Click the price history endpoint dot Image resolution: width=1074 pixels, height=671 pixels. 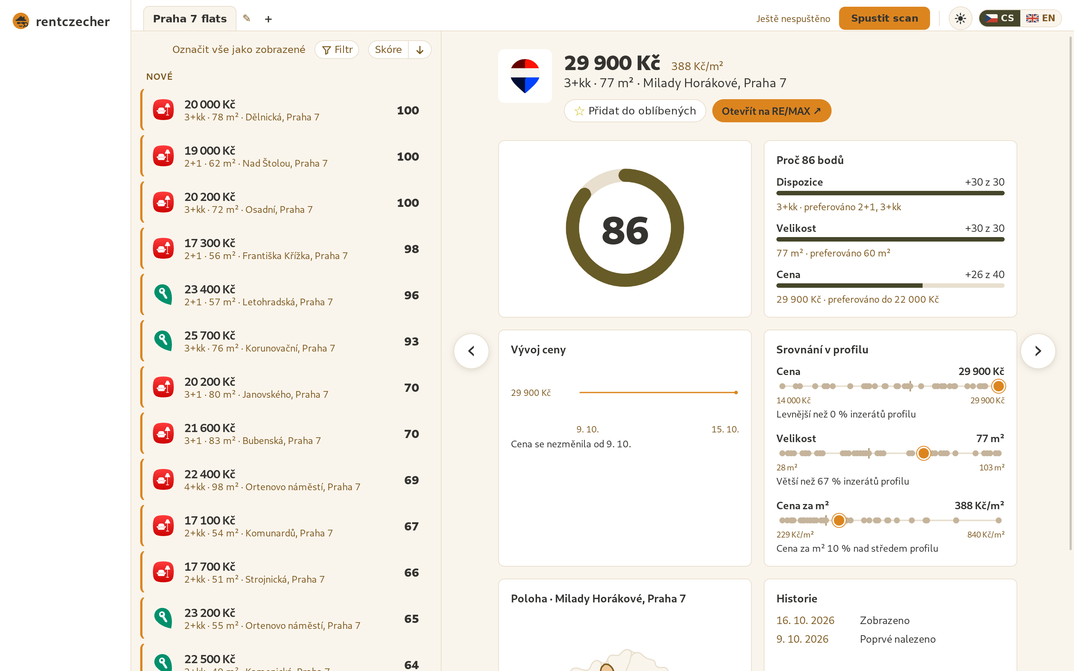736,392
